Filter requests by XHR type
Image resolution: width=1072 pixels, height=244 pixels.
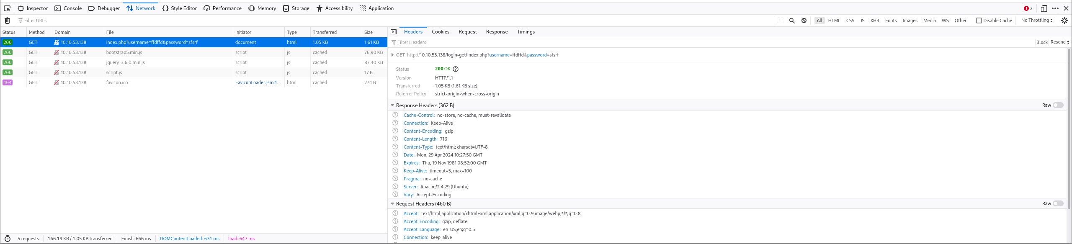(875, 21)
